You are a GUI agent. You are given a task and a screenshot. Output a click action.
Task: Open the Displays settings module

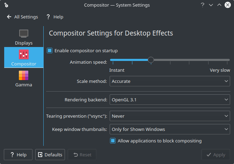point(24,37)
